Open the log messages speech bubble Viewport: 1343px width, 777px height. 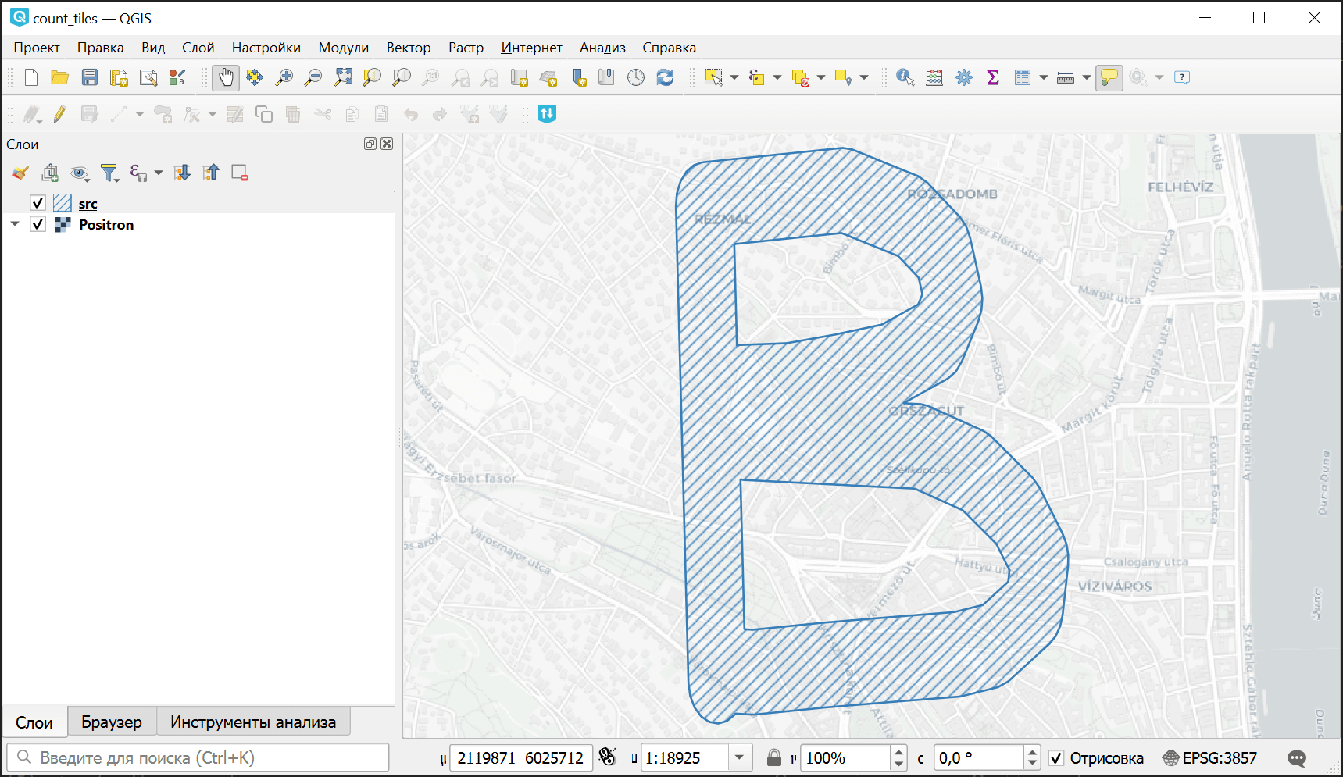click(x=1297, y=758)
